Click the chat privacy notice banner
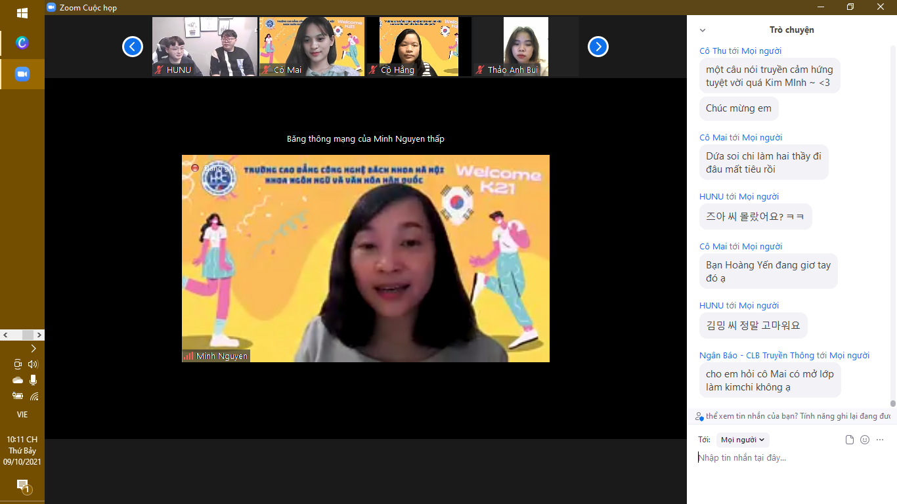Screen dimensions: 897x504 pyautogui.click(x=793, y=416)
